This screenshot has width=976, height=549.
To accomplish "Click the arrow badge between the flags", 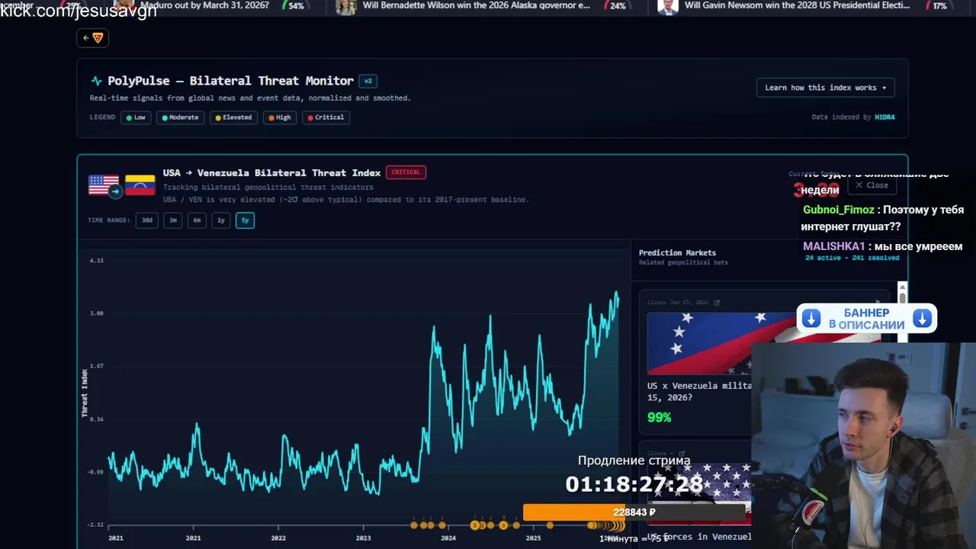I will [114, 191].
